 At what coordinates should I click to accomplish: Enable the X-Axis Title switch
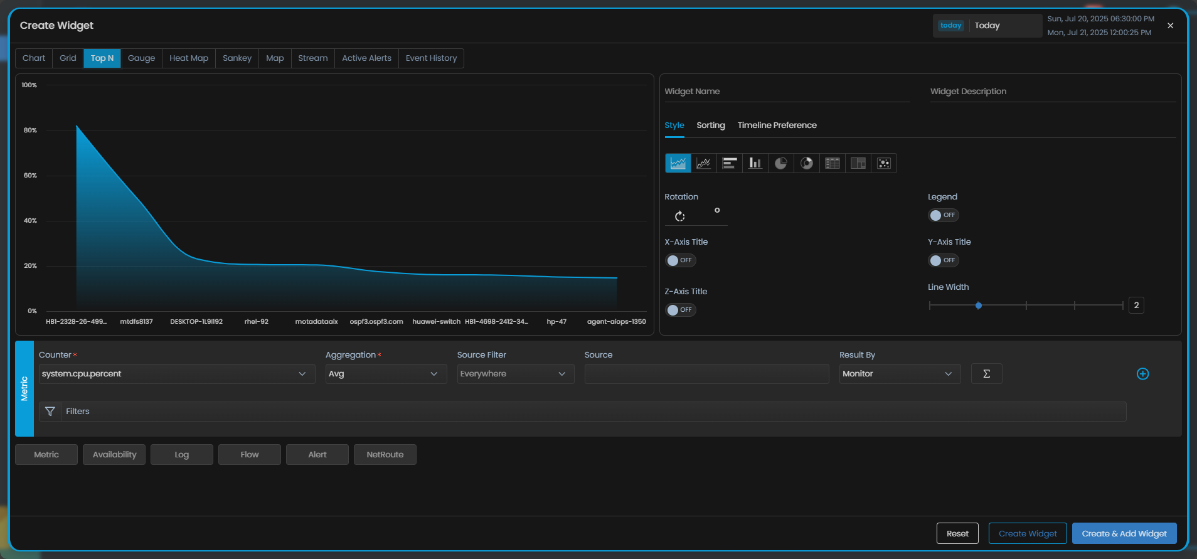[x=680, y=260]
